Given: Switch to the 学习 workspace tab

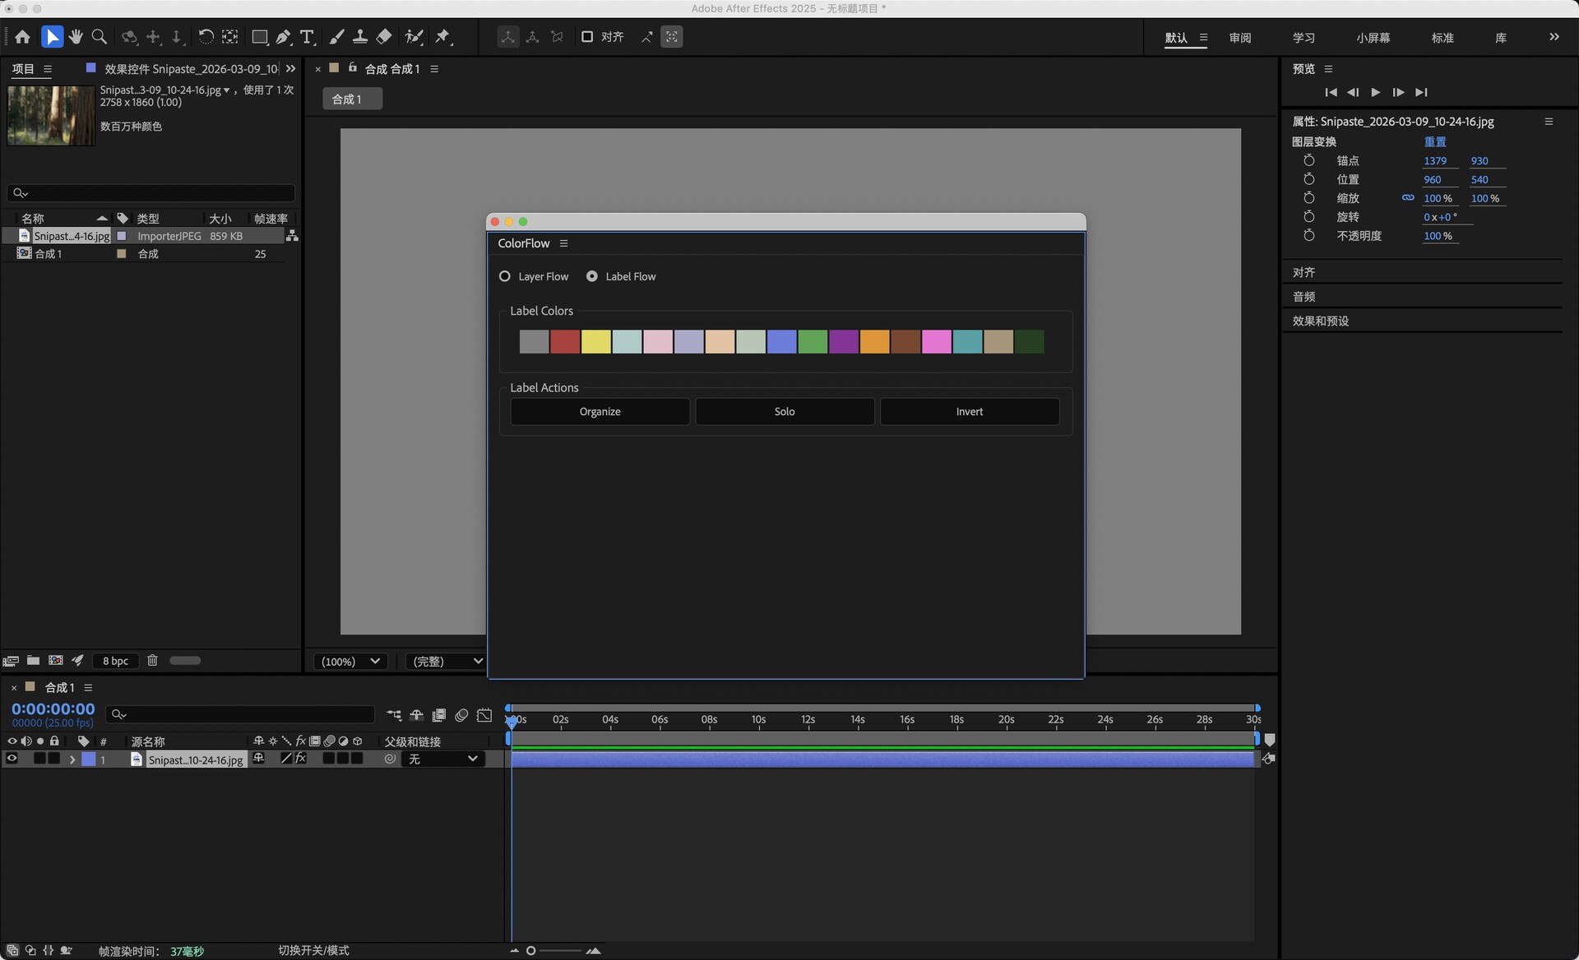Looking at the screenshot, I should pyautogui.click(x=1303, y=38).
